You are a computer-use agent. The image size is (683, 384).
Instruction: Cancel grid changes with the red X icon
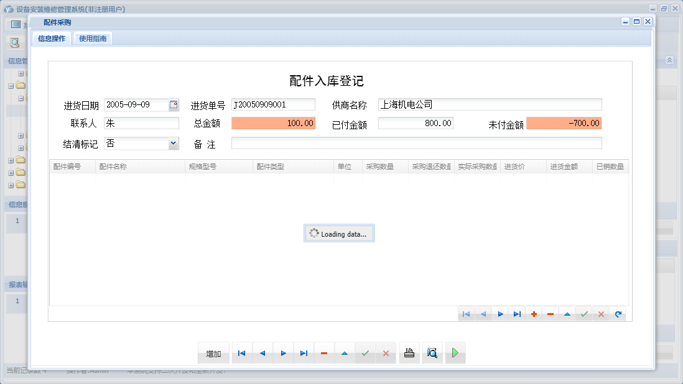pyautogui.click(x=600, y=314)
